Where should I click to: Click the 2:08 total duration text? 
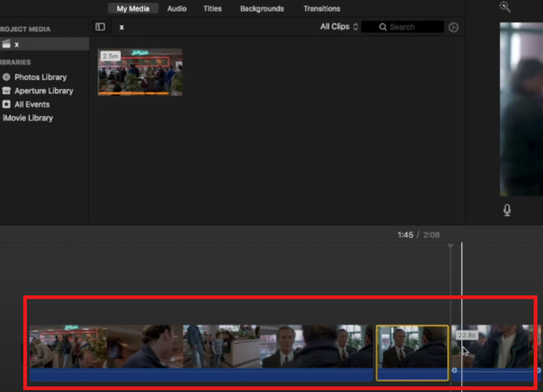coord(431,235)
